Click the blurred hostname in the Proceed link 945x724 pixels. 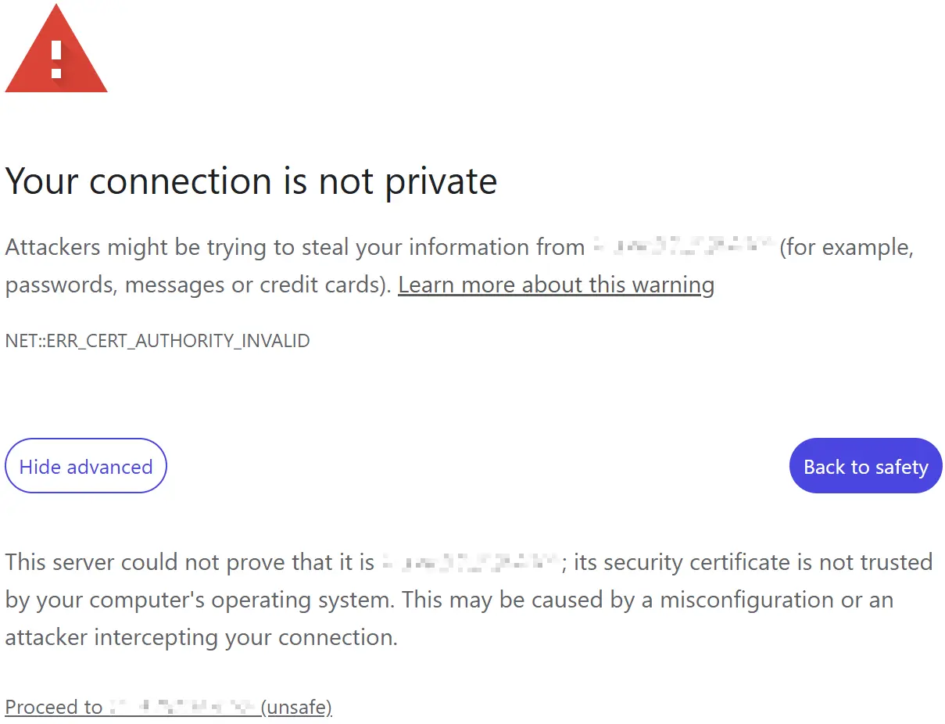pyautogui.click(x=183, y=708)
